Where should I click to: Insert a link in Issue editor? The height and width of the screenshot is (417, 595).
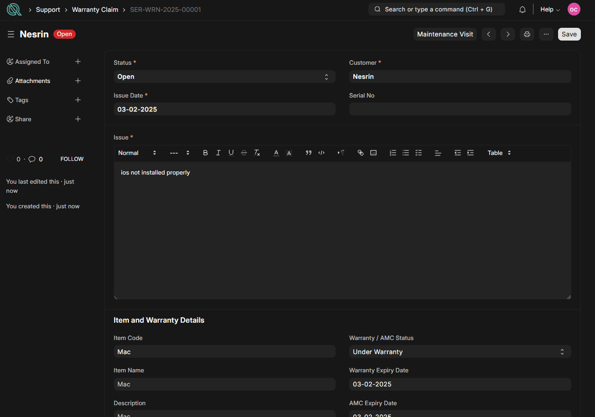(x=361, y=153)
